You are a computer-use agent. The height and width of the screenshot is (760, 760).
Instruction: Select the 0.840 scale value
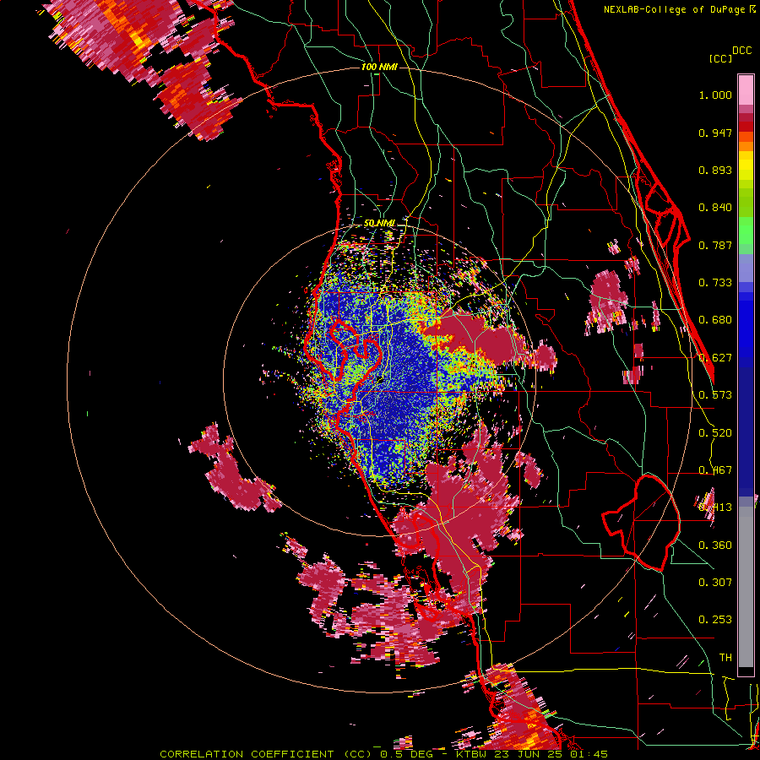coord(715,208)
